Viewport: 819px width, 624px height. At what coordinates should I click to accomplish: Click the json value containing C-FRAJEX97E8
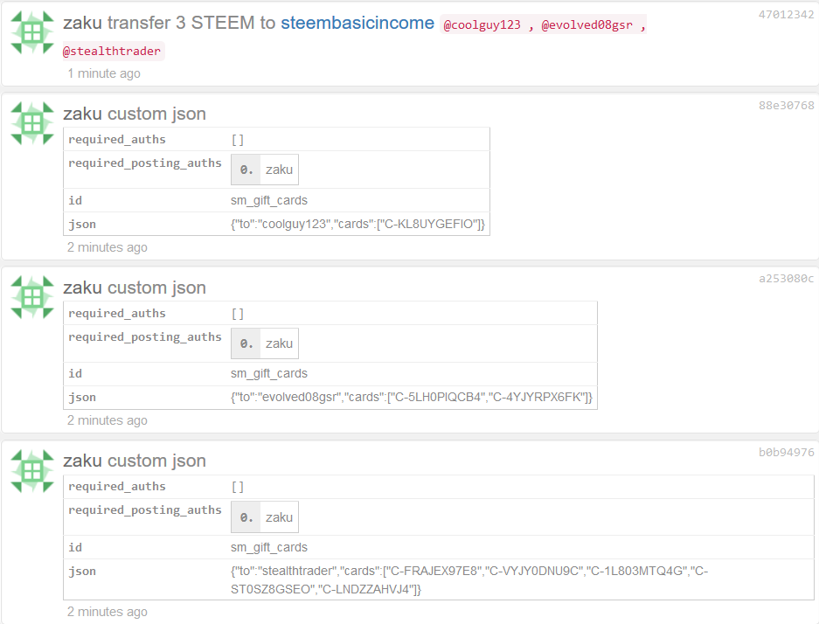point(469,580)
